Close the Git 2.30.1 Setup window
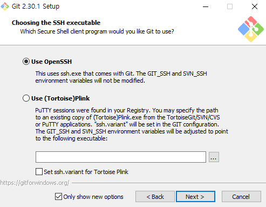266x207 pixels. [x=255, y=6]
